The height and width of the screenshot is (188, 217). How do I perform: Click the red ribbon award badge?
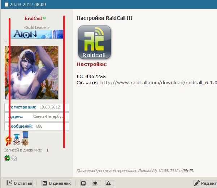click(x=8, y=141)
